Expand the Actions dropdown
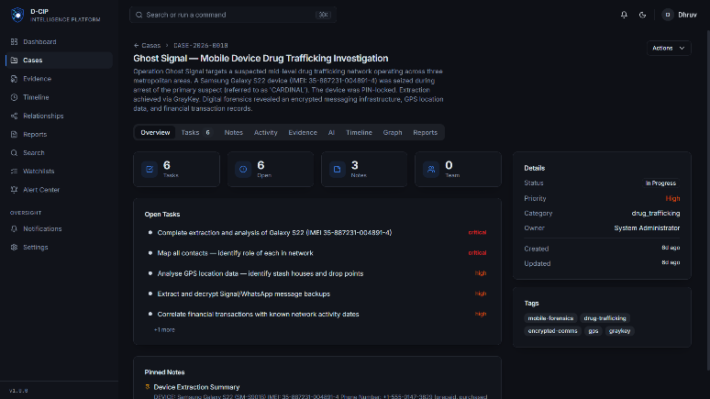This screenshot has height=399, width=710. 669,48
